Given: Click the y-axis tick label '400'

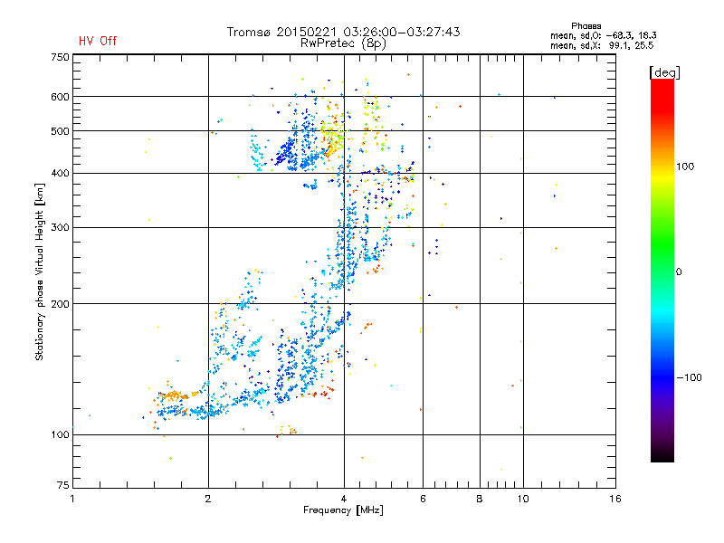Looking at the screenshot, I should click(60, 174).
